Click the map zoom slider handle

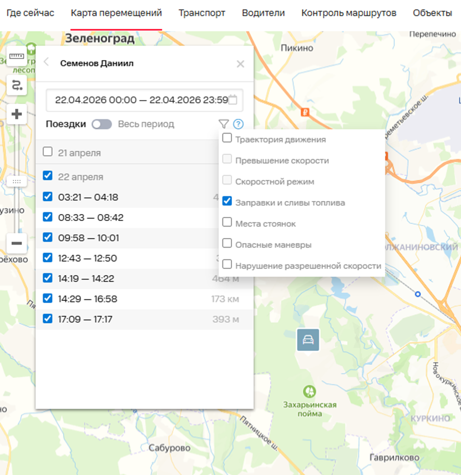(x=16, y=181)
